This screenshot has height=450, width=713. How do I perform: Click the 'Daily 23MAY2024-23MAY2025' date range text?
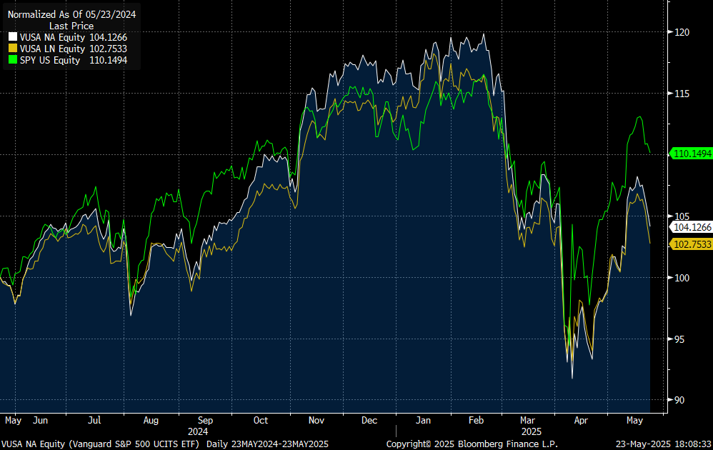[267, 444]
